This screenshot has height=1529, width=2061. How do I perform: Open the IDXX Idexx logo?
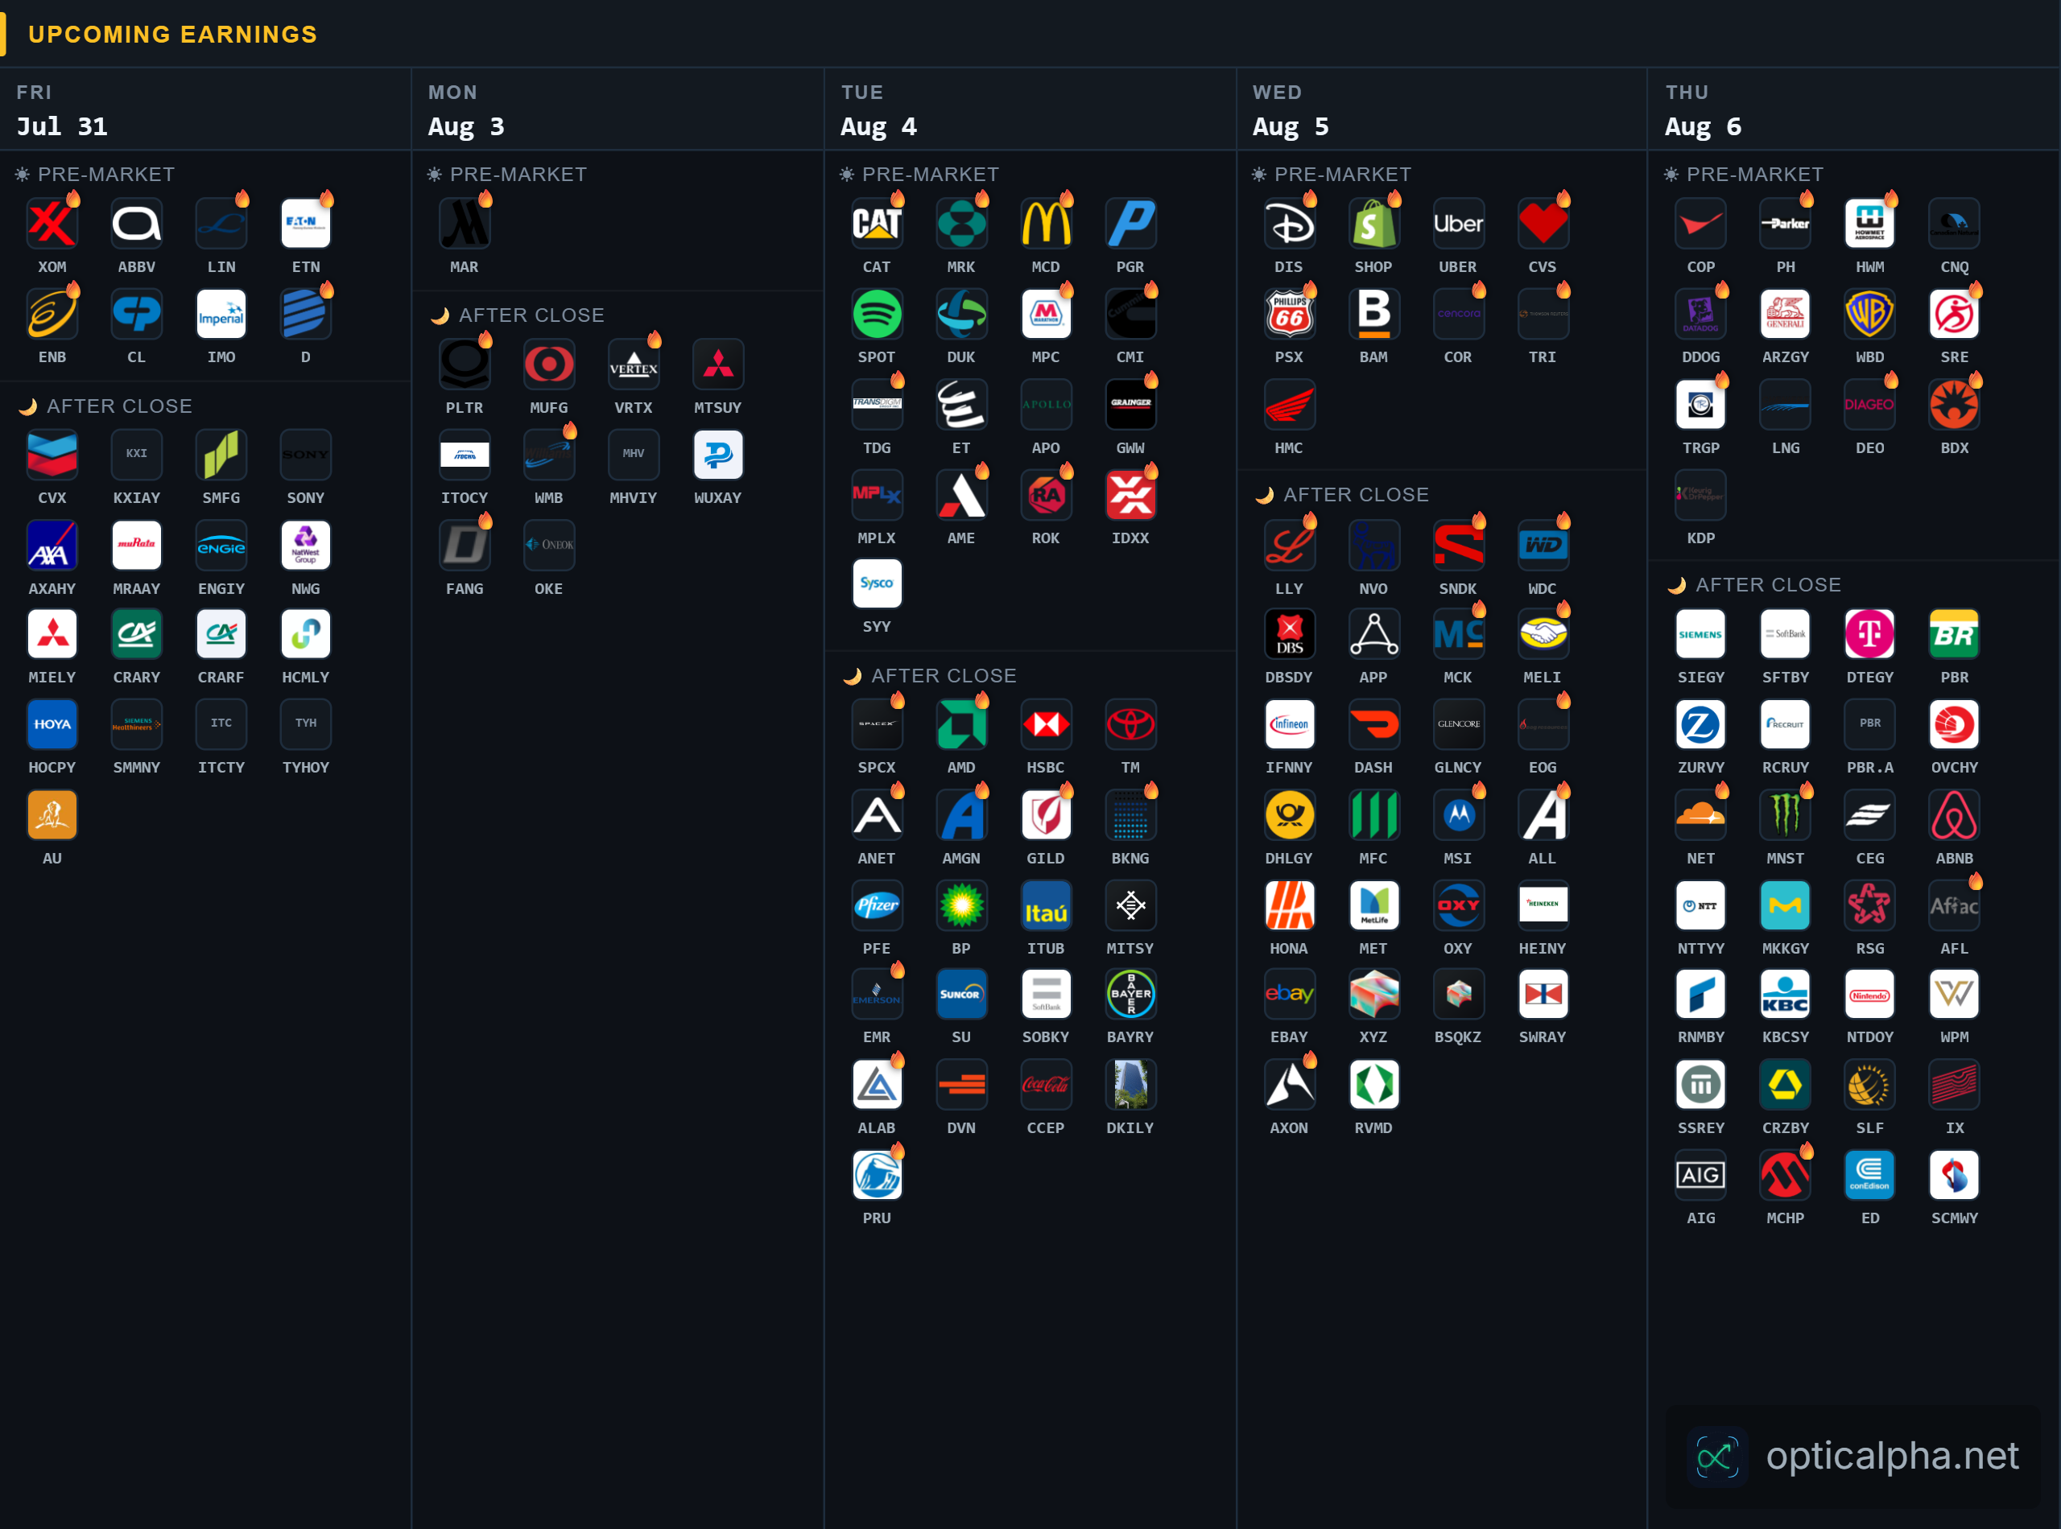click(1130, 494)
